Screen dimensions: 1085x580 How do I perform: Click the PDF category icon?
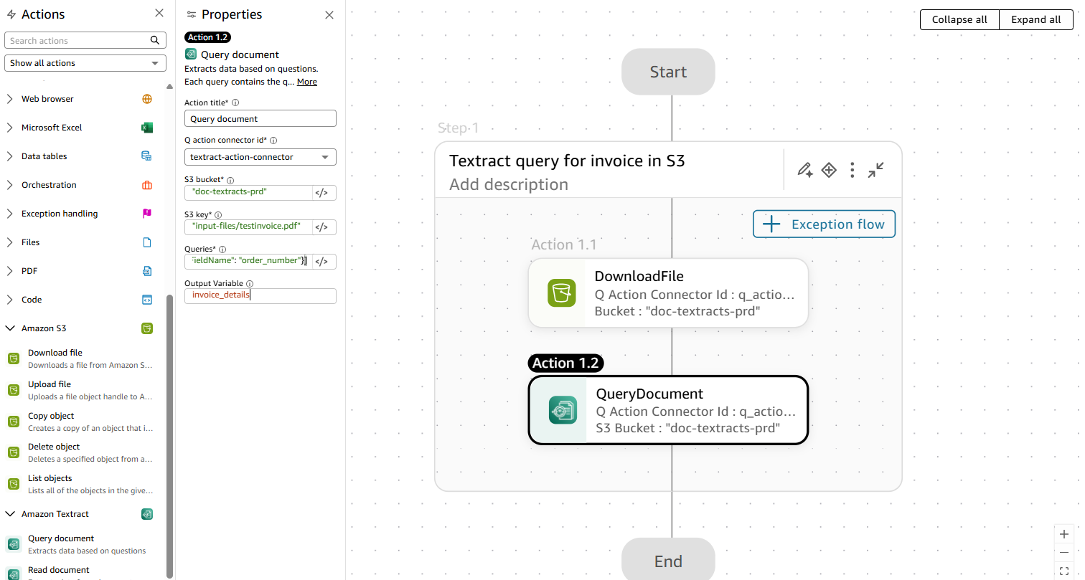(147, 271)
